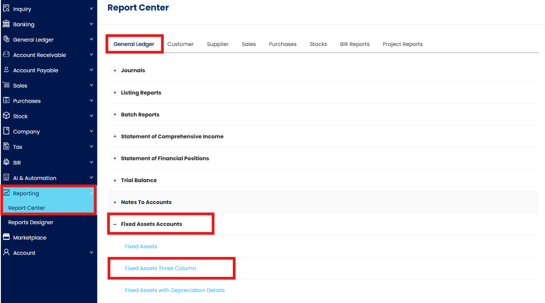Click the Stock box icon
The height and width of the screenshot is (303, 545).
(6, 116)
